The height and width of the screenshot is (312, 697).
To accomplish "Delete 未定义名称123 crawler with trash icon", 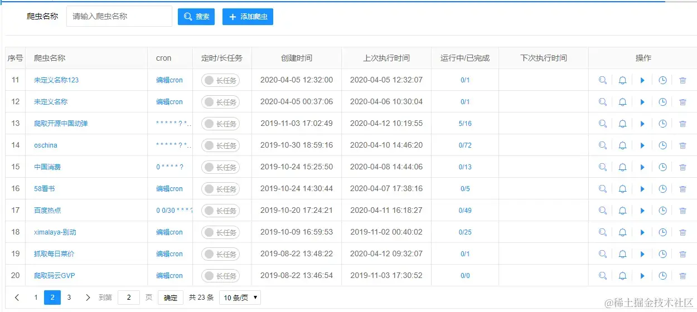I will click(x=683, y=80).
